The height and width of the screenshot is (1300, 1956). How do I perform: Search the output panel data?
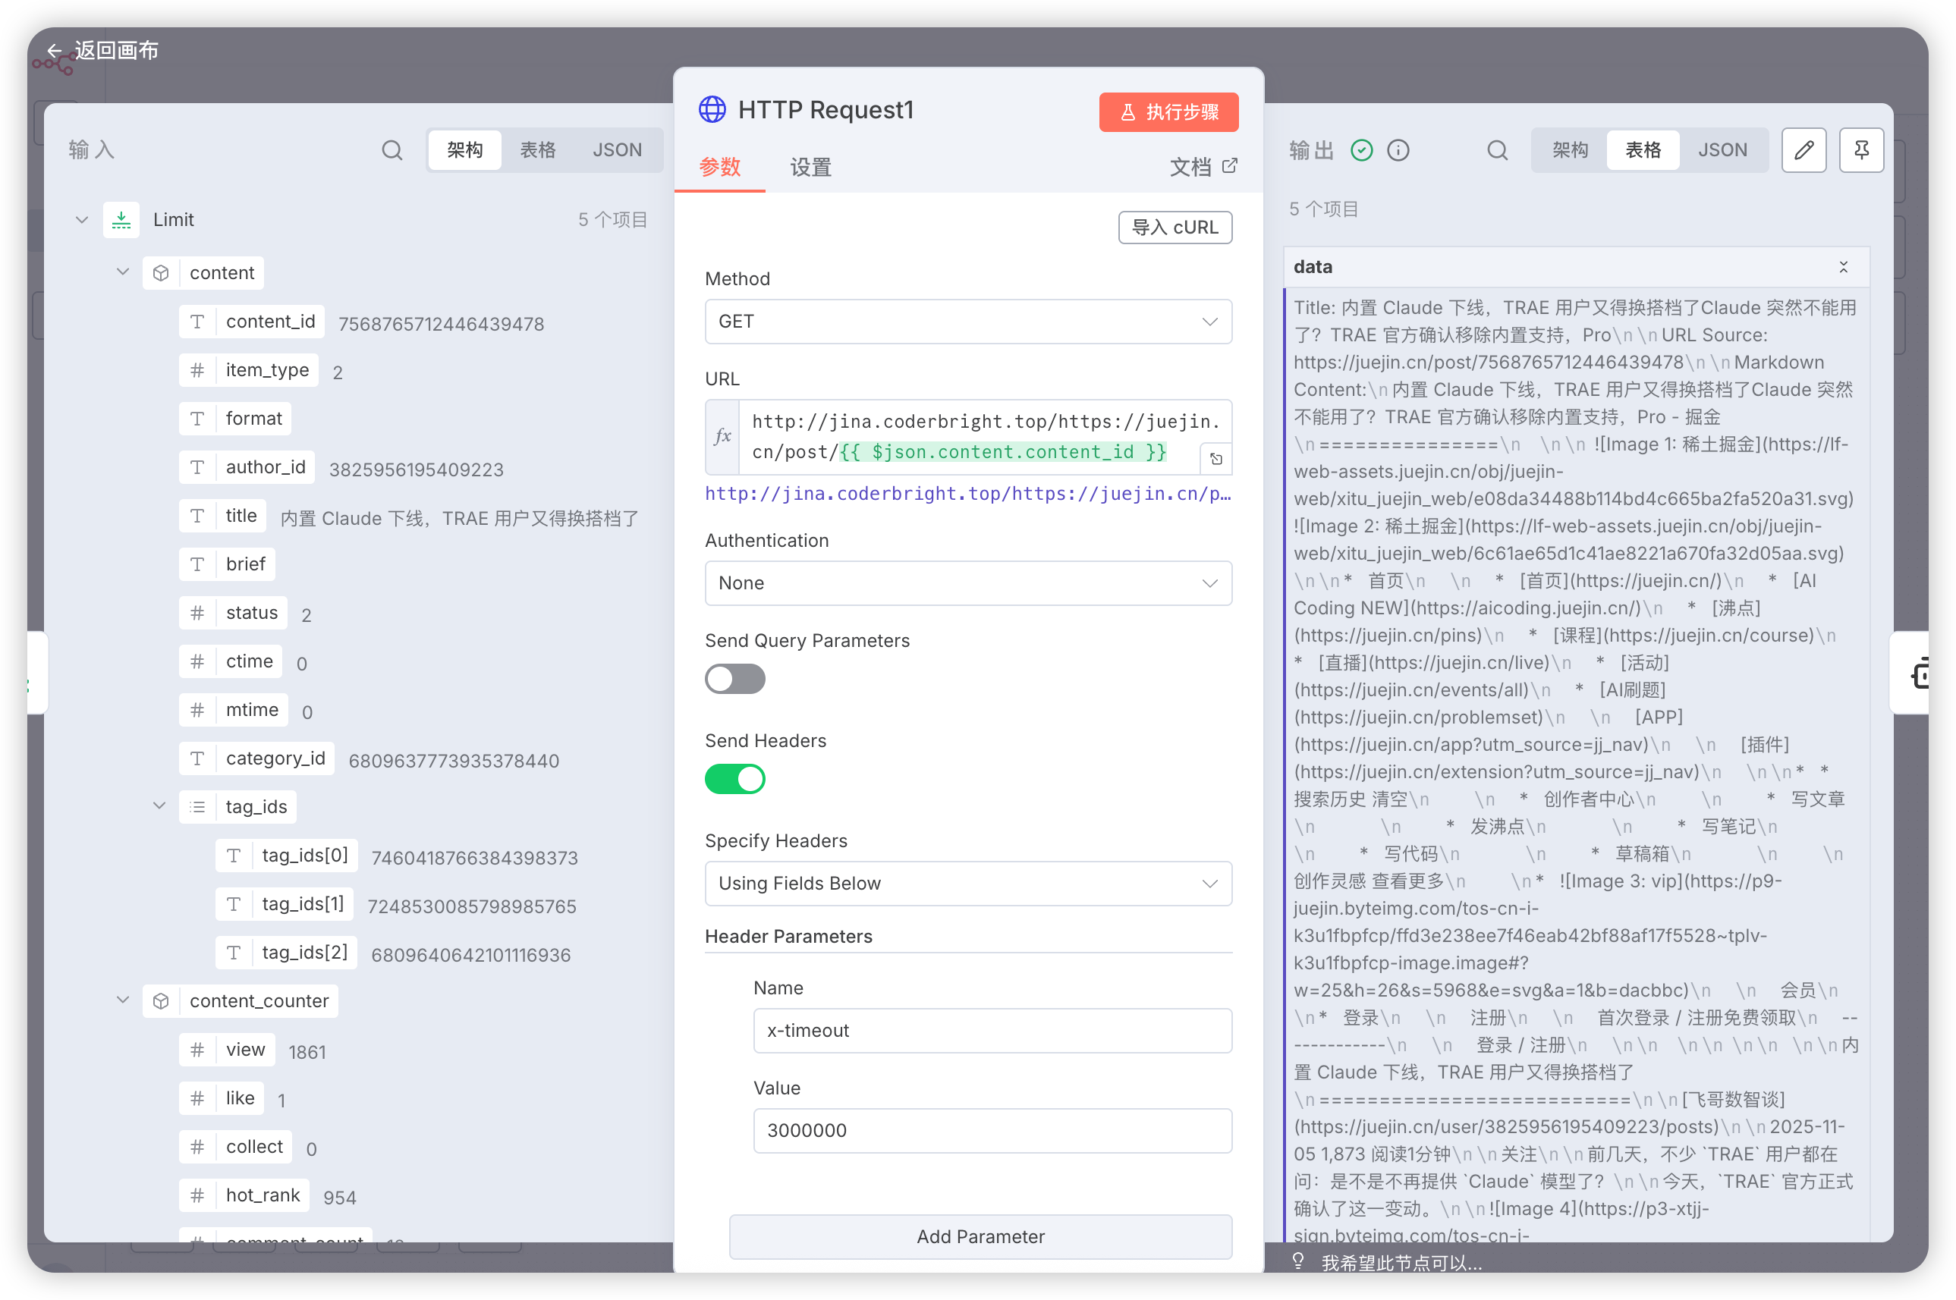[x=1498, y=150]
